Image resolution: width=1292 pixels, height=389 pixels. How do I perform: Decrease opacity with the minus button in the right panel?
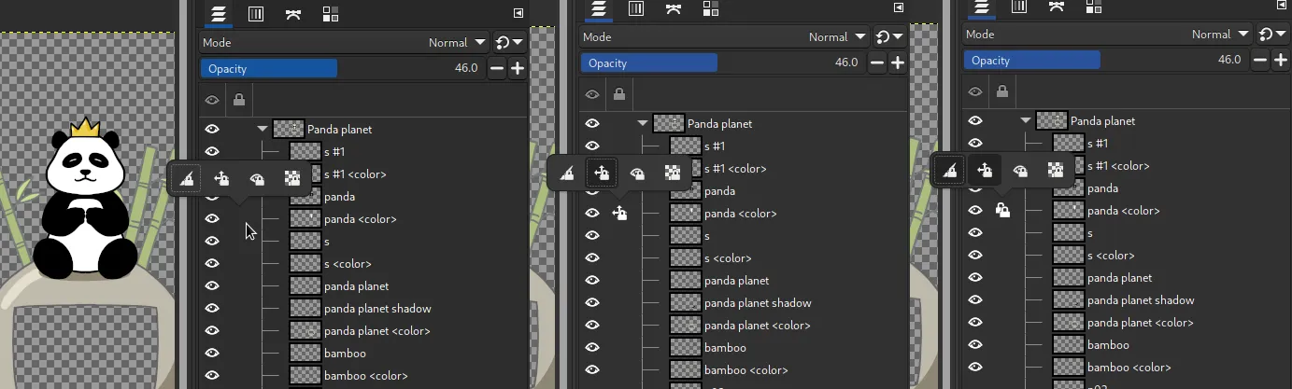coord(1260,60)
